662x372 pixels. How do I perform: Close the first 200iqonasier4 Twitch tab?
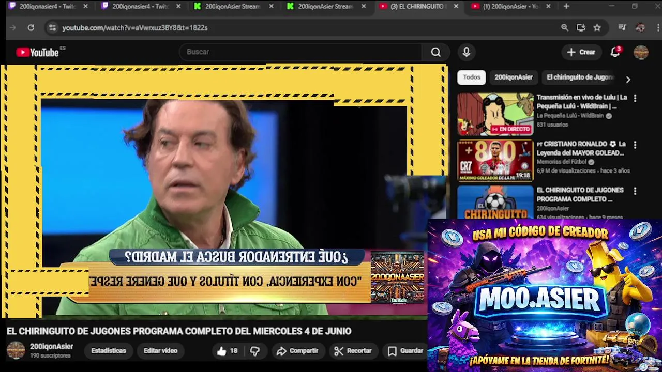pyautogui.click(x=85, y=6)
